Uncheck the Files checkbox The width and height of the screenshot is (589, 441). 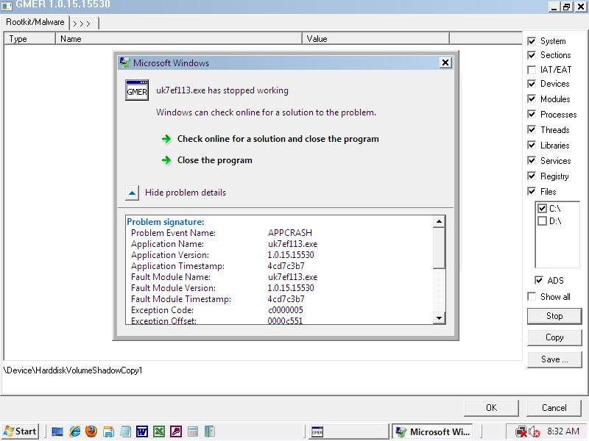[532, 191]
